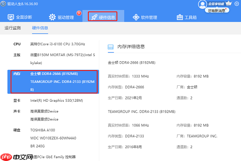Click the 会员享特权 crown icon
The image size is (241, 161).
click(229, 3)
